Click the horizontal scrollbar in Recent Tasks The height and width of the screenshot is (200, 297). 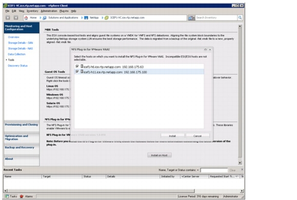102,191
